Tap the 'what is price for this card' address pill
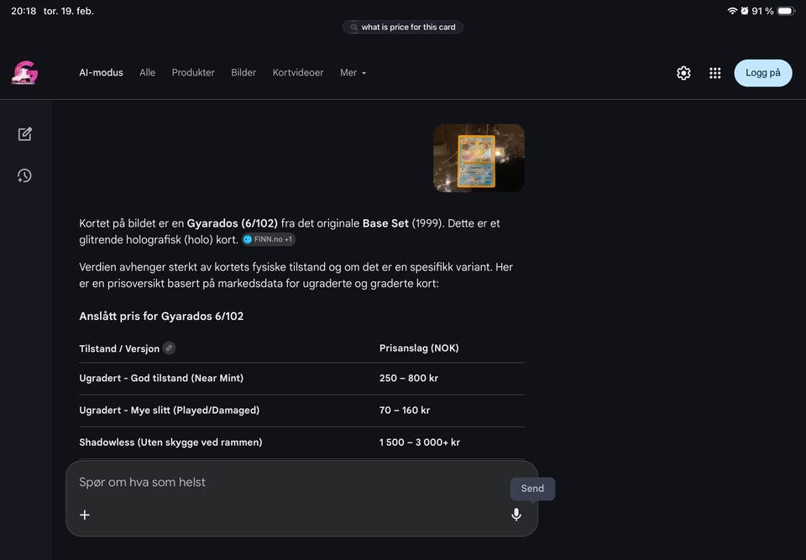The image size is (806, 560). pos(403,27)
